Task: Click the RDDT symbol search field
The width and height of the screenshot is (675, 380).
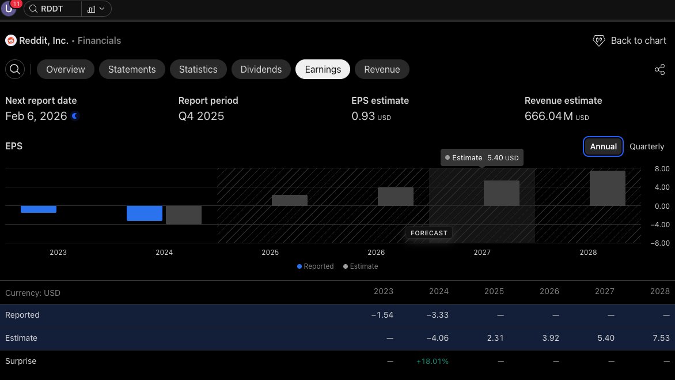Action: [x=52, y=9]
